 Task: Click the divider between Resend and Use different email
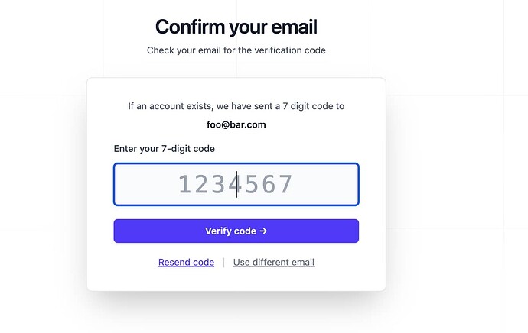click(224, 263)
